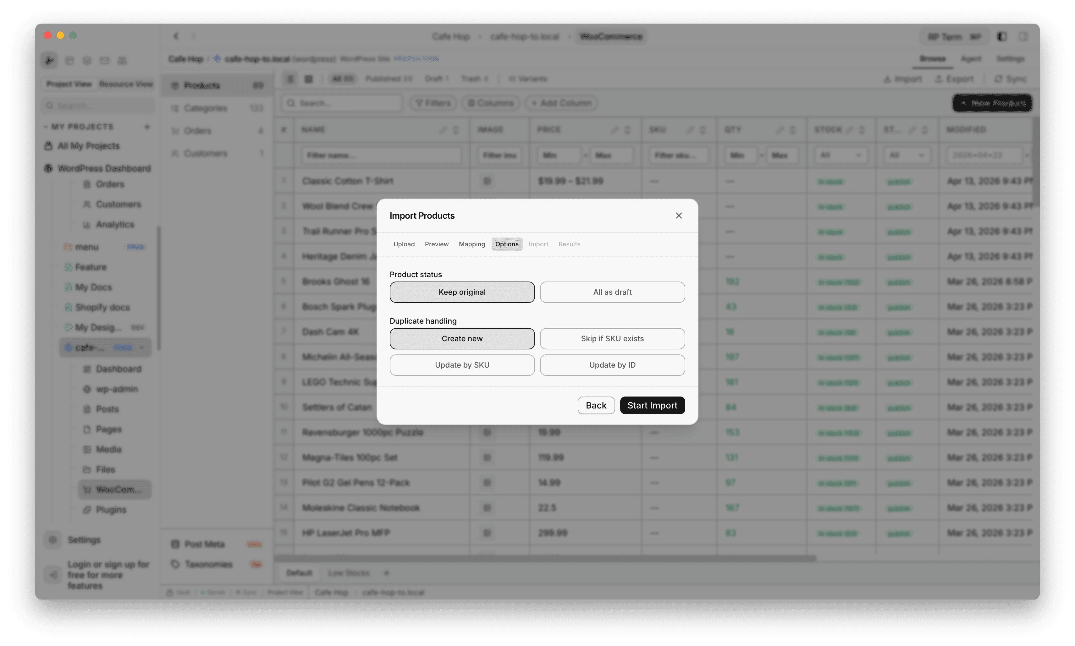Click Back in the Import Products dialog
The height and width of the screenshot is (646, 1075).
[596, 405]
